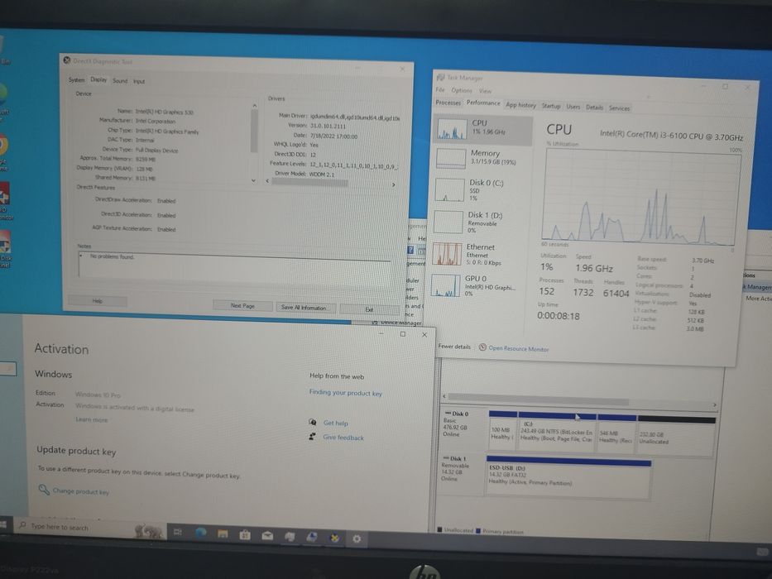The width and height of the screenshot is (772, 579).
Task: Click the Exit button in DirectX Diagnostic Tool
Action: [369, 309]
